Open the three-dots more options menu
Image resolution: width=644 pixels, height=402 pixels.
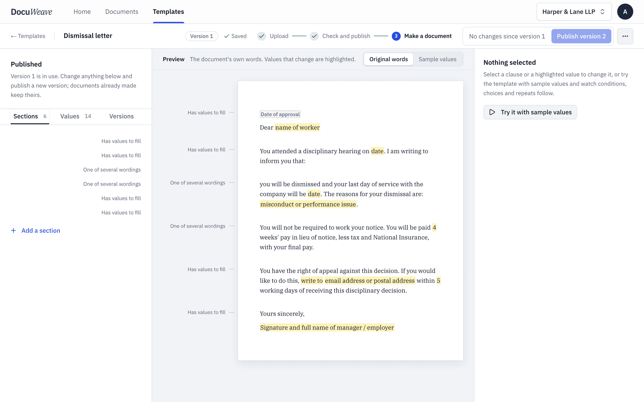pos(625,36)
